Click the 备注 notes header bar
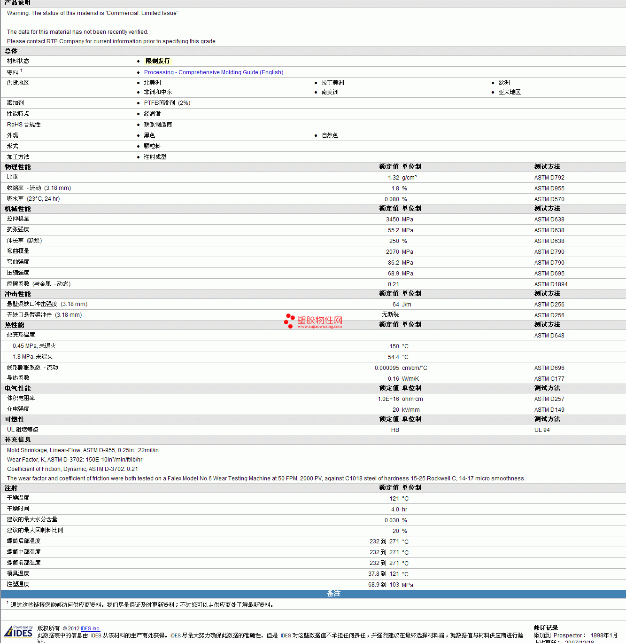The width and height of the screenshot is (626, 643). pos(313,594)
